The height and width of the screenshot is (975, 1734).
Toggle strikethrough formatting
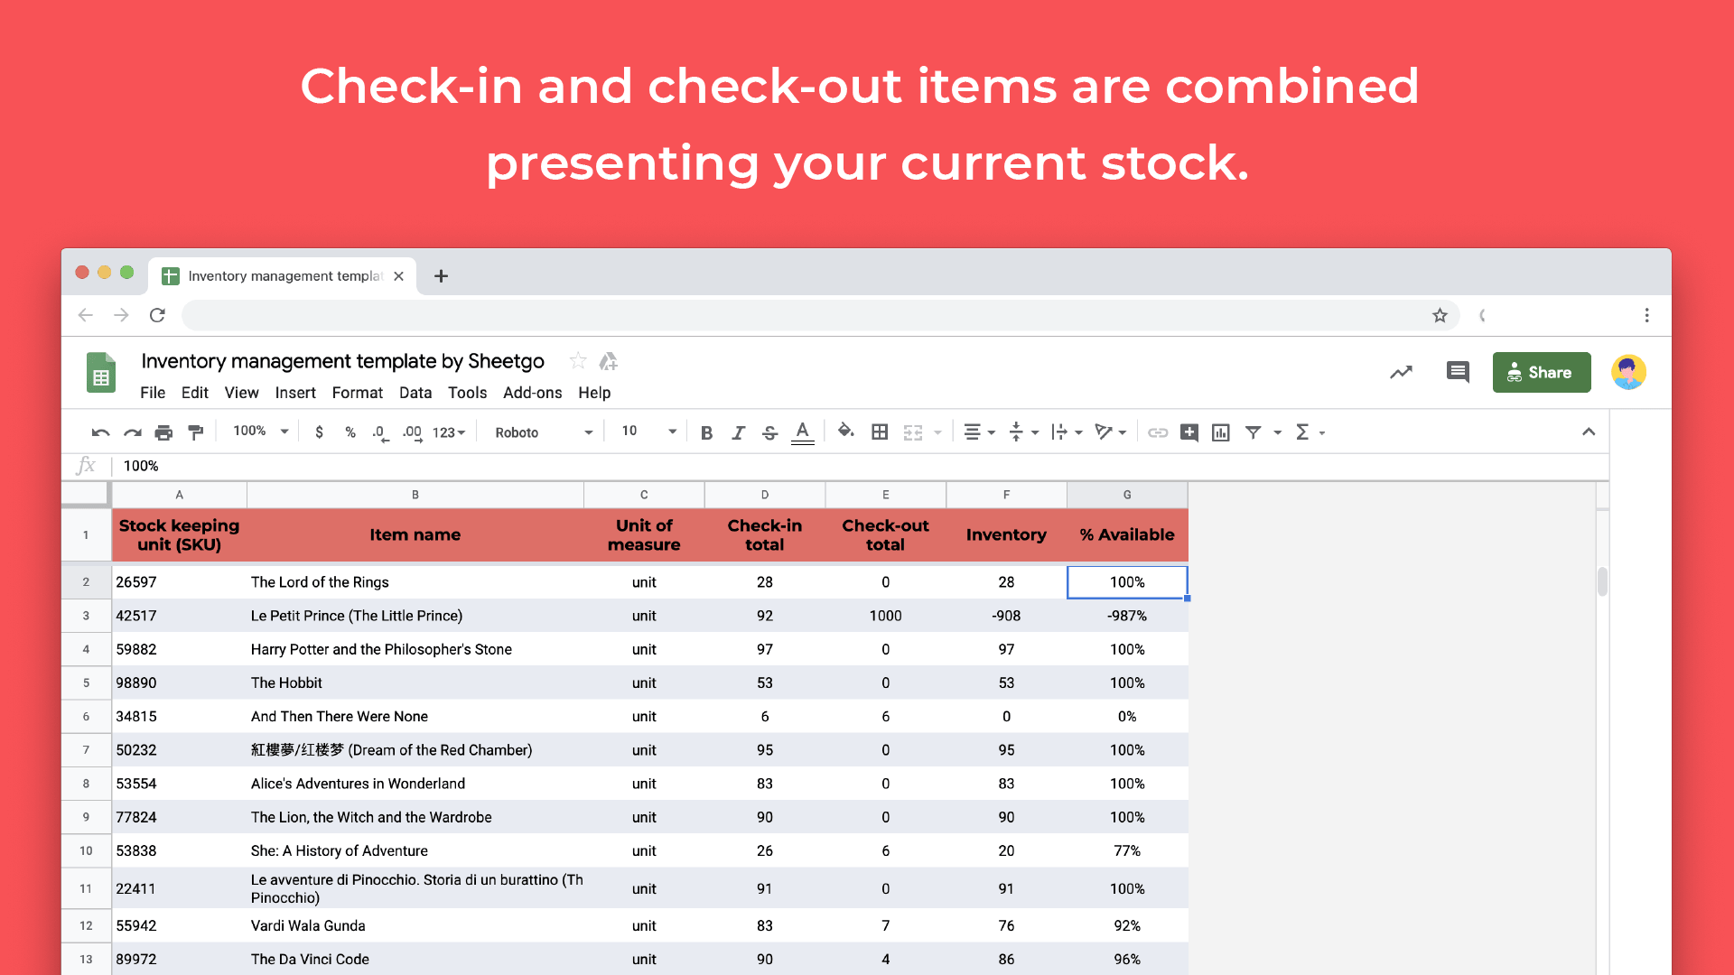pyautogui.click(x=769, y=432)
